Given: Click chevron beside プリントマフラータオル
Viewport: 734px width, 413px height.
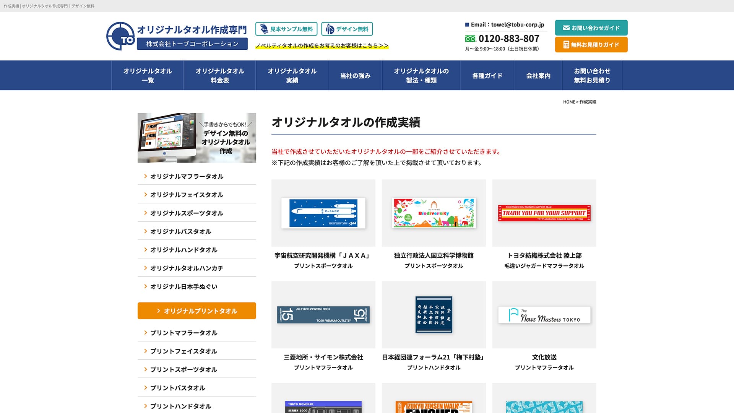Looking at the screenshot, I should pos(145,332).
